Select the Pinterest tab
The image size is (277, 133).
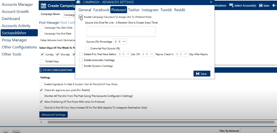[x=119, y=10]
